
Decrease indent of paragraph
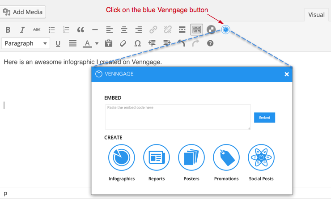click(x=152, y=43)
